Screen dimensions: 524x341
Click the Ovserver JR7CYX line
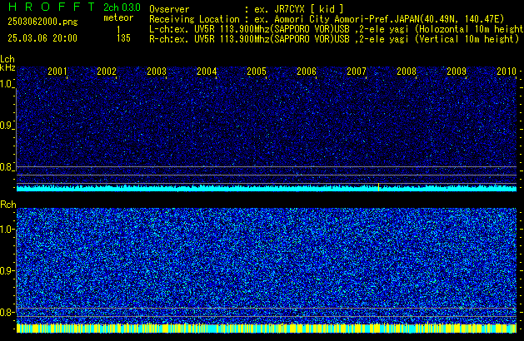click(247, 9)
